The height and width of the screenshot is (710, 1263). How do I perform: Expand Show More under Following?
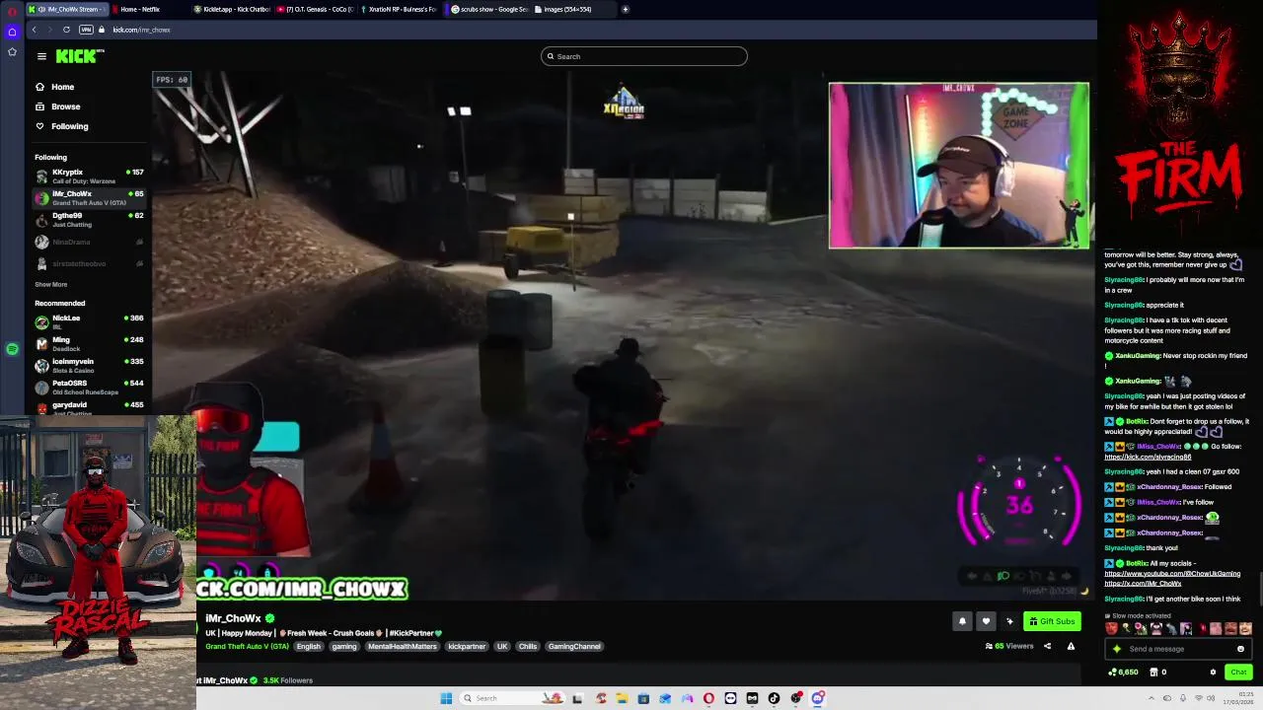click(51, 284)
